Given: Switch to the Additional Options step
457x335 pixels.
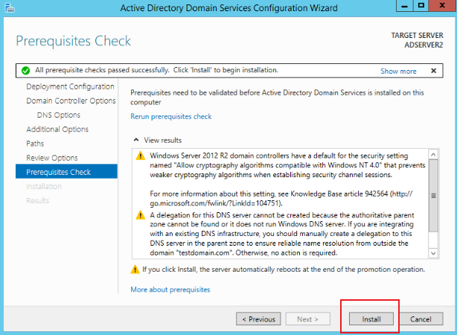Looking at the screenshot, I should [57, 130].
